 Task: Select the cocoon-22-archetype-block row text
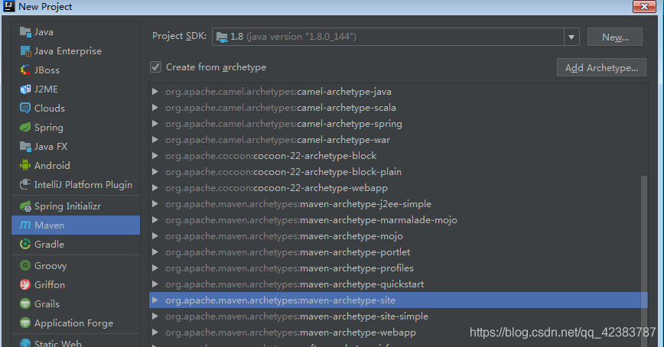tap(271, 156)
